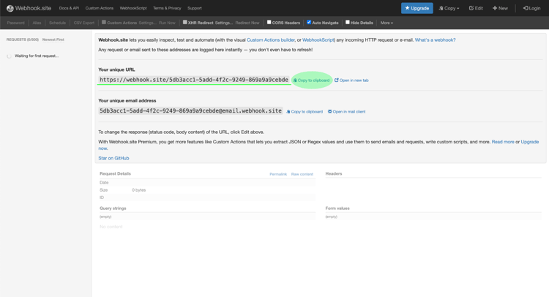Image resolution: width=549 pixels, height=297 pixels.
Task: Open the WebhookScript link in description
Action: click(x=318, y=40)
